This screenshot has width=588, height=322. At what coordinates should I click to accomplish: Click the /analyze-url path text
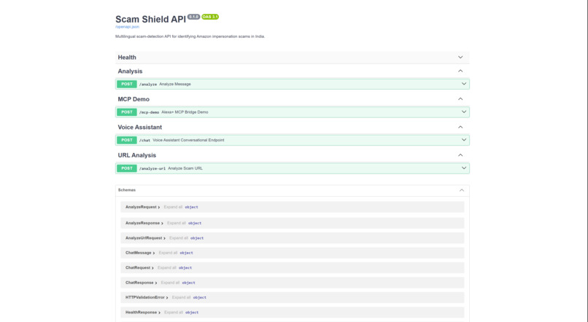[152, 168]
